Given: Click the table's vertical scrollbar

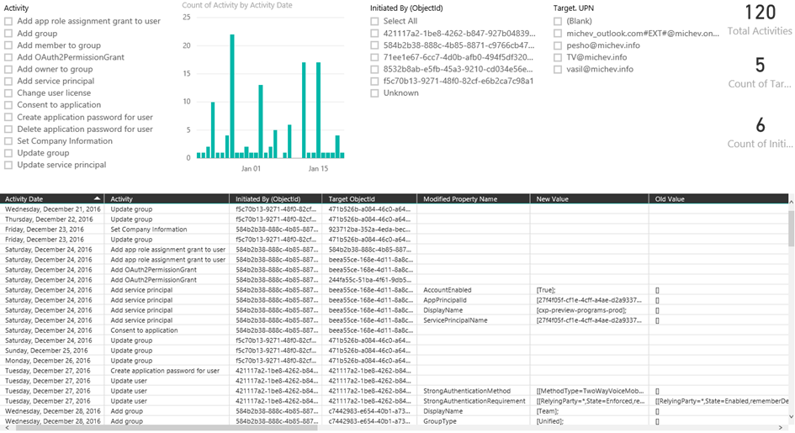Looking at the screenshot, I should point(790,252).
